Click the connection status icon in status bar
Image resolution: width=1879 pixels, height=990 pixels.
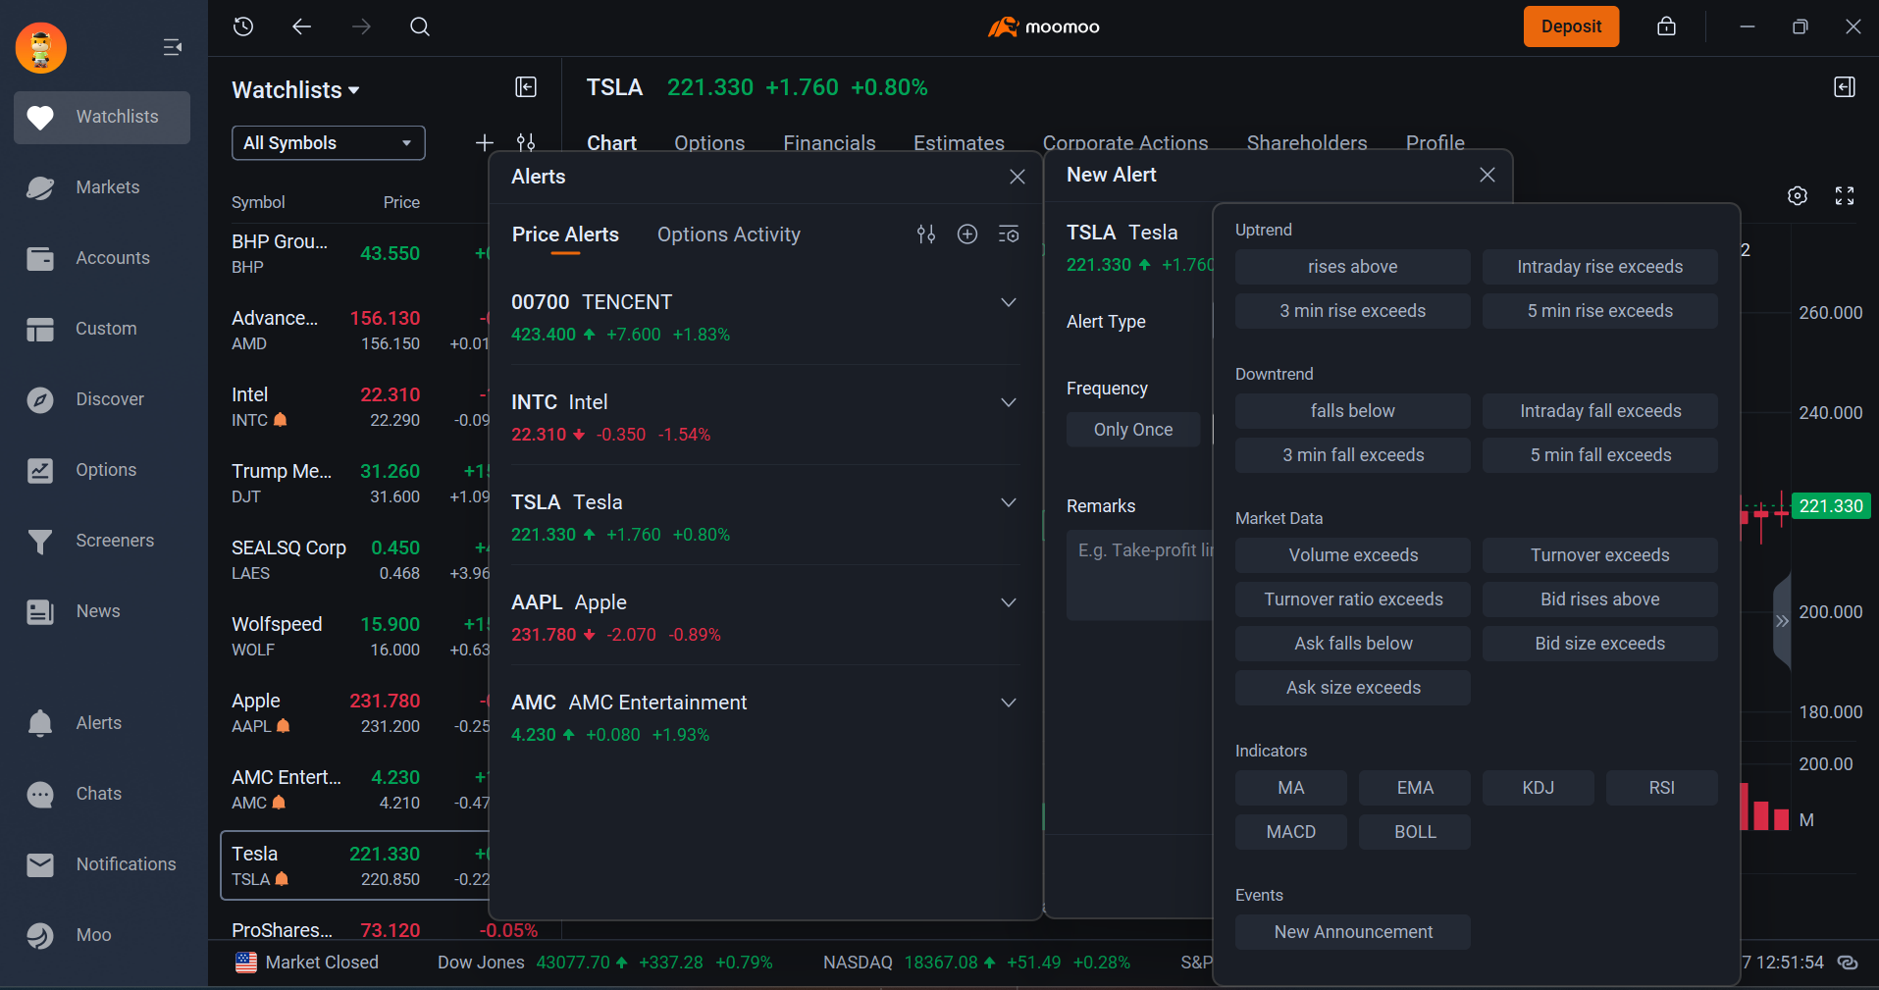click(x=1848, y=963)
